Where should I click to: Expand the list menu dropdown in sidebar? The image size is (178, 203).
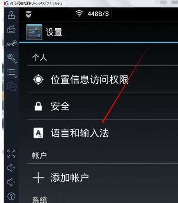[x=12, y=73]
